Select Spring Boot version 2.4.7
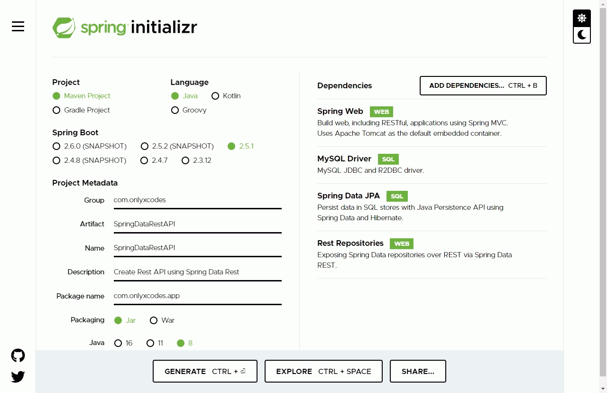Screen dimensions: 607x393 click(144, 160)
